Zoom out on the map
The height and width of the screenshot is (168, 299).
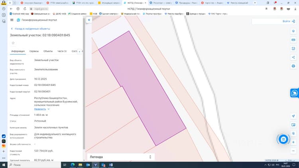pos(293,151)
